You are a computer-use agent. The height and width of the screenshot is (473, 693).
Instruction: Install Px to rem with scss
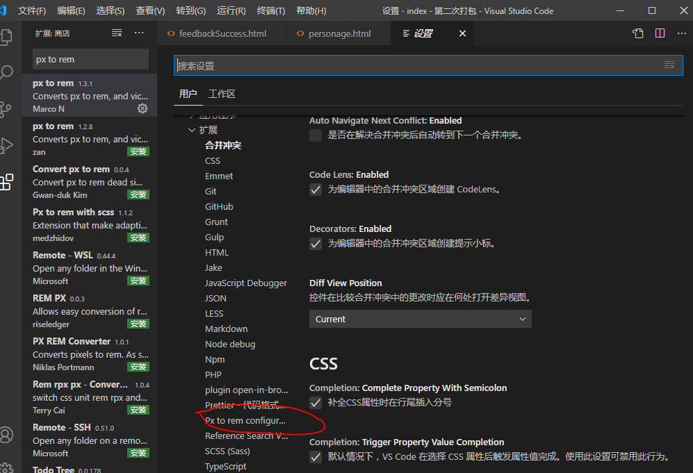coord(138,238)
